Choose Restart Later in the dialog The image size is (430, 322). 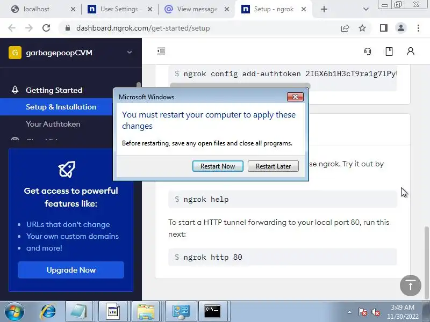[x=273, y=166]
